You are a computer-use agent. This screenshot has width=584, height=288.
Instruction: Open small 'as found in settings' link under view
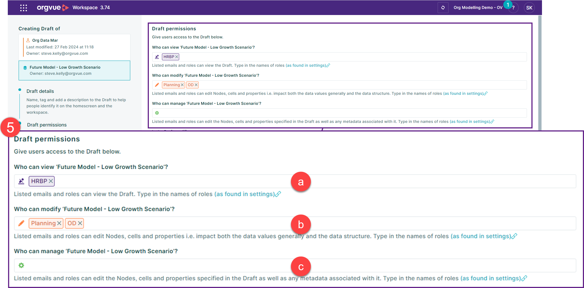(x=308, y=65)
